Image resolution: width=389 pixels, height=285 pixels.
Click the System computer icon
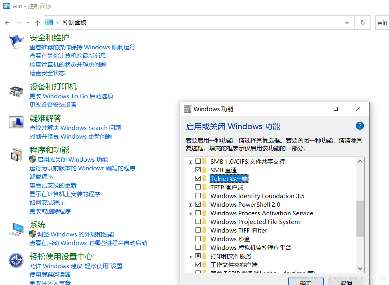(x=16, y=229)
